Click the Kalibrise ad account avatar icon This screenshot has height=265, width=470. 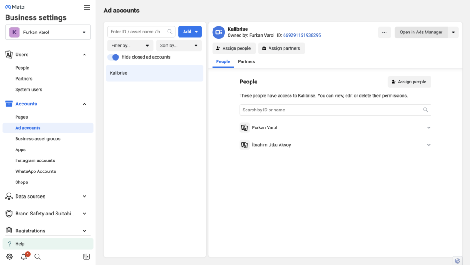(218, 32)
